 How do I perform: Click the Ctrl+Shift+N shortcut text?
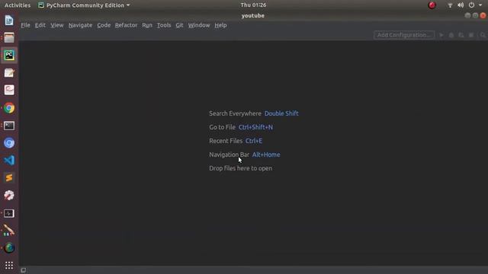coord(255,127)
